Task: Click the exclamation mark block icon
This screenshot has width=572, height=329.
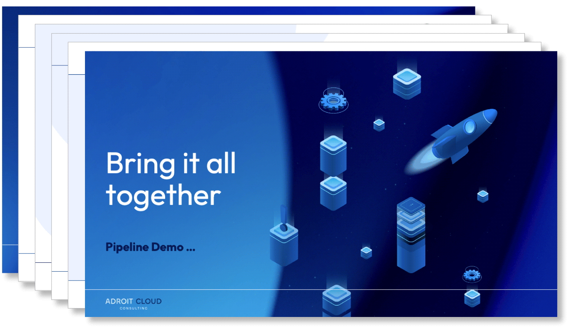Action: pos(284,236)
